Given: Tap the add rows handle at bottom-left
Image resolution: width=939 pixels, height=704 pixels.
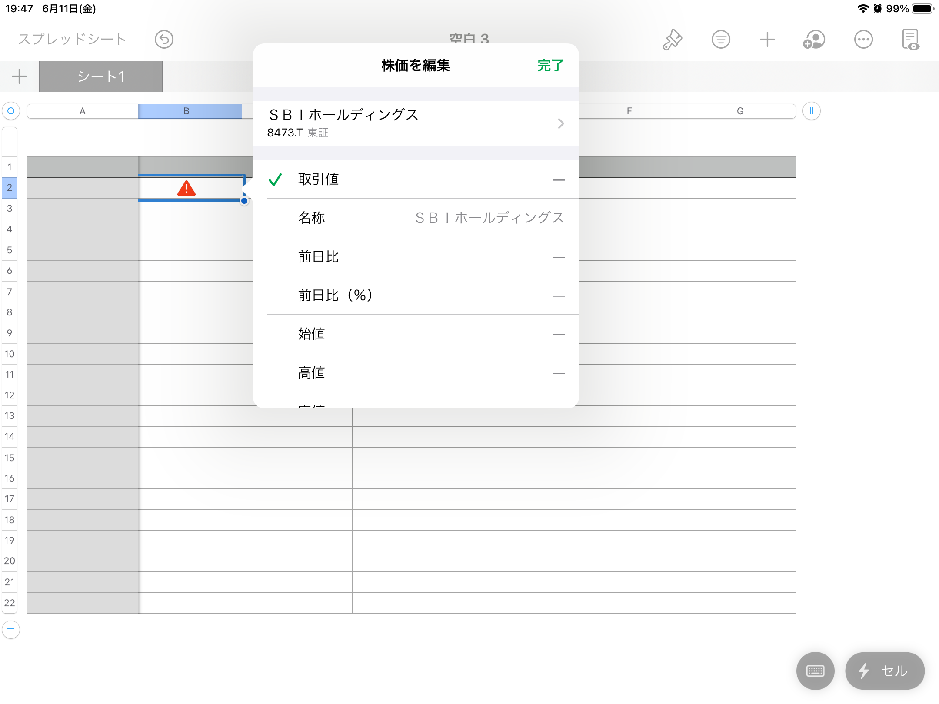Looking at the screenshot, I should pos(11,629).
